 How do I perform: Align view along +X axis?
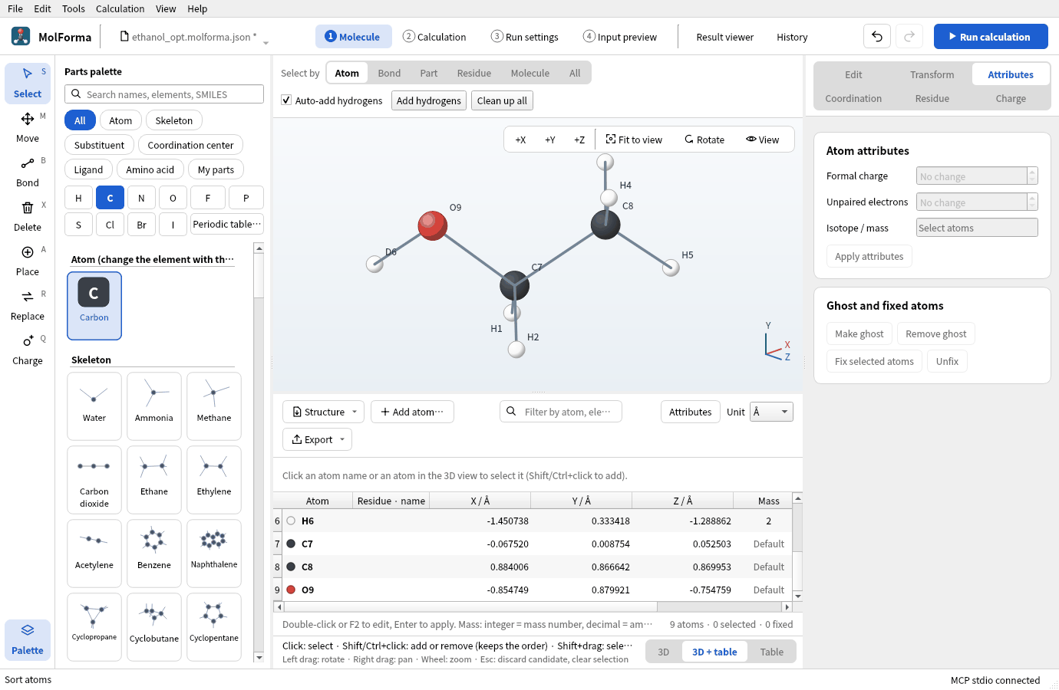tap(520, 140)
